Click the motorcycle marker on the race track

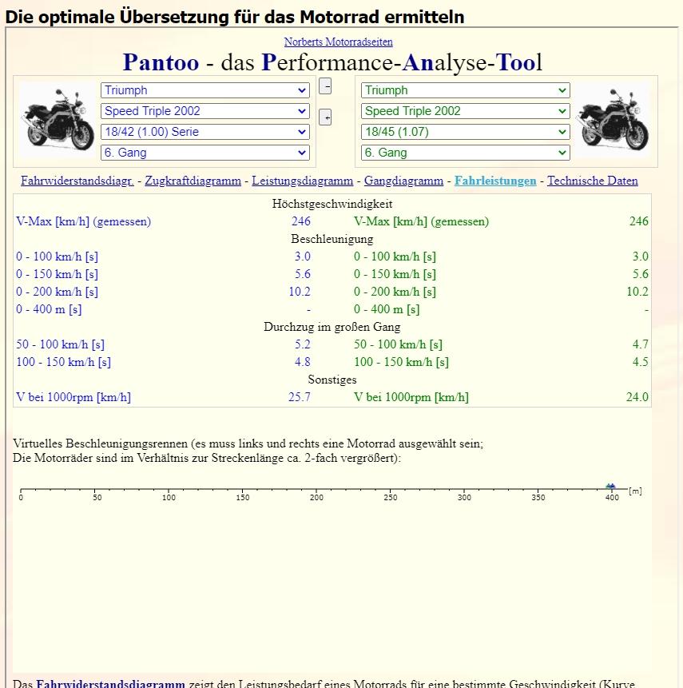point(611,487)
